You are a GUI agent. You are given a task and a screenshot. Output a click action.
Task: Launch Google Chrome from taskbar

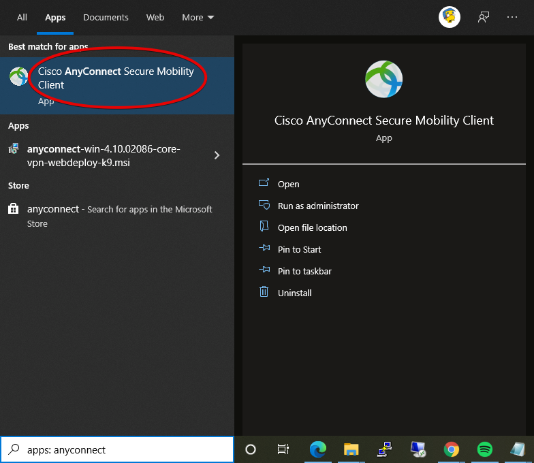[451, 449]
